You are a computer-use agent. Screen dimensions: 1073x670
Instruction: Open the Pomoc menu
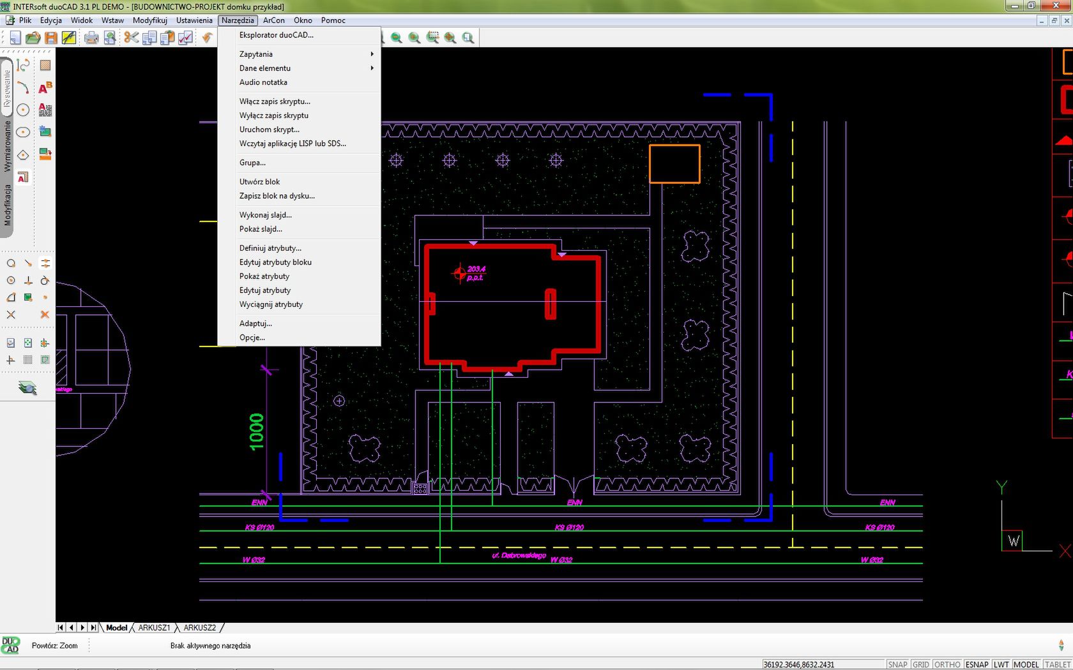(333, 20)
